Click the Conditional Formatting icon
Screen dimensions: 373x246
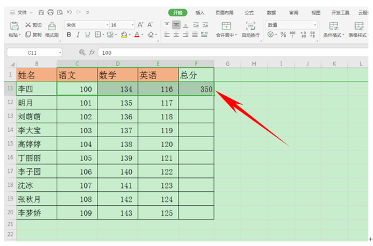click(333, 26)
